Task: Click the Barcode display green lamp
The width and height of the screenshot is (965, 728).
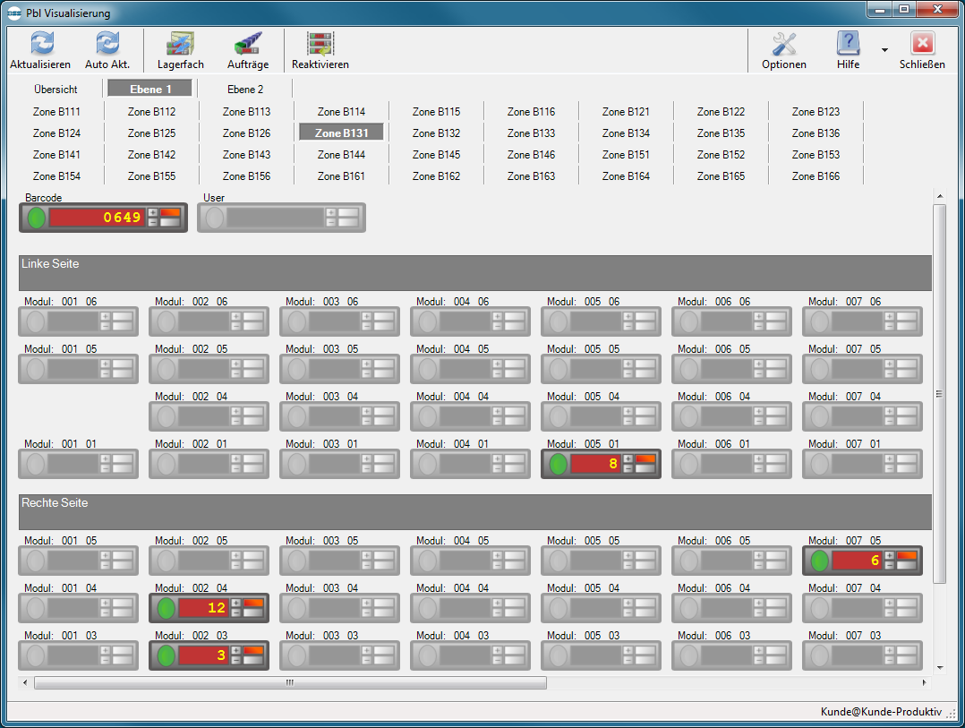Action: pyautogui.click(x=37, y=218)
